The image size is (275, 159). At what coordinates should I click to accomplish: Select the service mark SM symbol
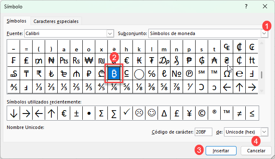tap(201, 73)
